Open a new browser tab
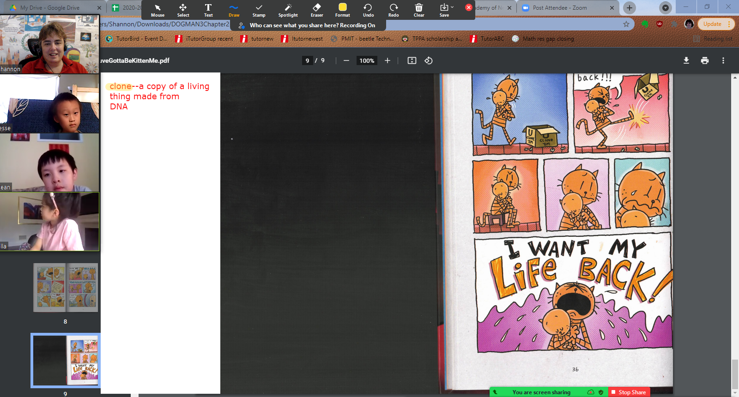Screen dimensions: 739x397 coord(630,8)
